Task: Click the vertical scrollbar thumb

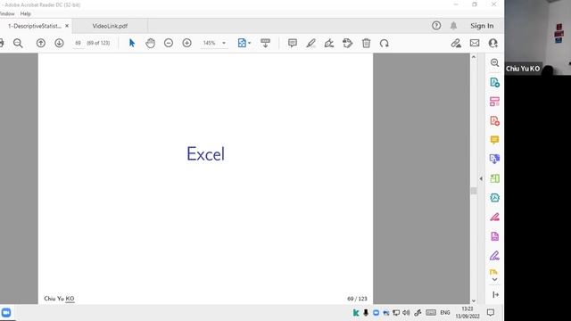Action: 474,190
